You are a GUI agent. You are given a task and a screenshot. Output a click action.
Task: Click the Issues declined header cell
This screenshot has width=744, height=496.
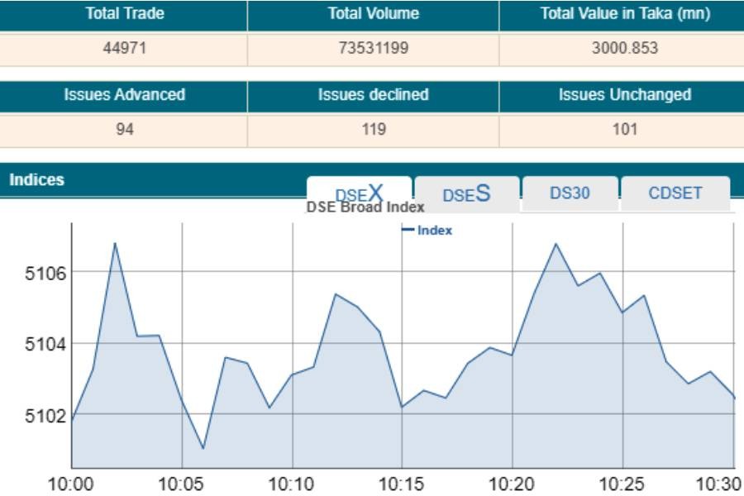click(x=373, y=95)
